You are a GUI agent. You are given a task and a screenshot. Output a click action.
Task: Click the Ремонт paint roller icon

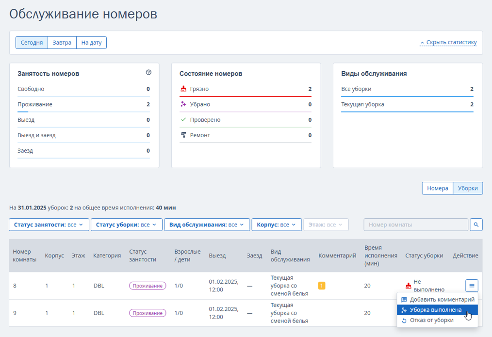pos(183,135)
